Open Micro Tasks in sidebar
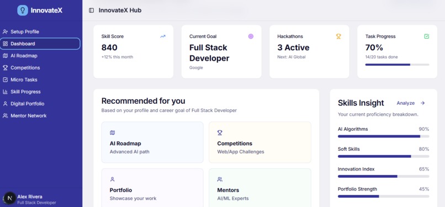The height and width of the screenshot is (207, 445). point(40,79)
